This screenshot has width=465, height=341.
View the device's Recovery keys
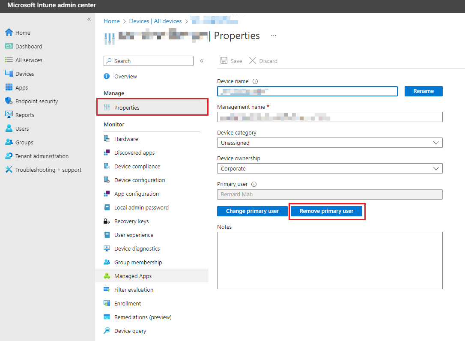pos(132,221)
